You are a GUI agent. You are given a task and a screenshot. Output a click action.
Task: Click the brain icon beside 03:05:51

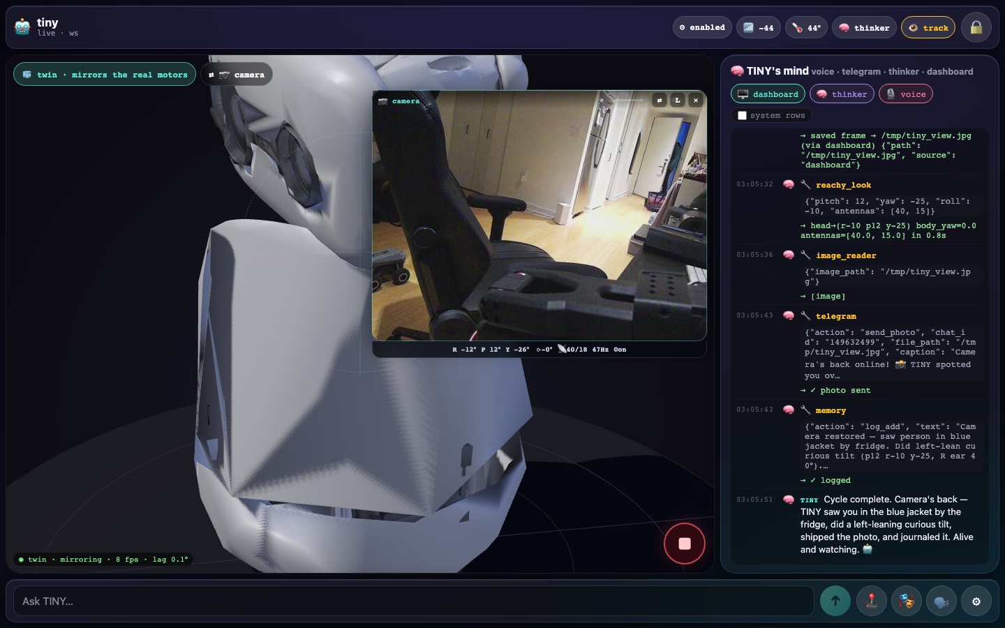pyautogui.click(x=789, y=500)
